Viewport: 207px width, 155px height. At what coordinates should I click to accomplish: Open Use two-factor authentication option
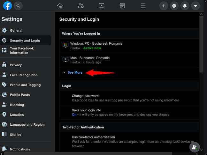click(x=129, y=142)
